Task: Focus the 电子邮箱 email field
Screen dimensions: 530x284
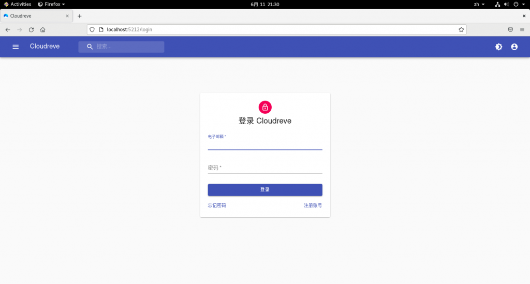Action: pyautogui.click(x=265, y=145)
